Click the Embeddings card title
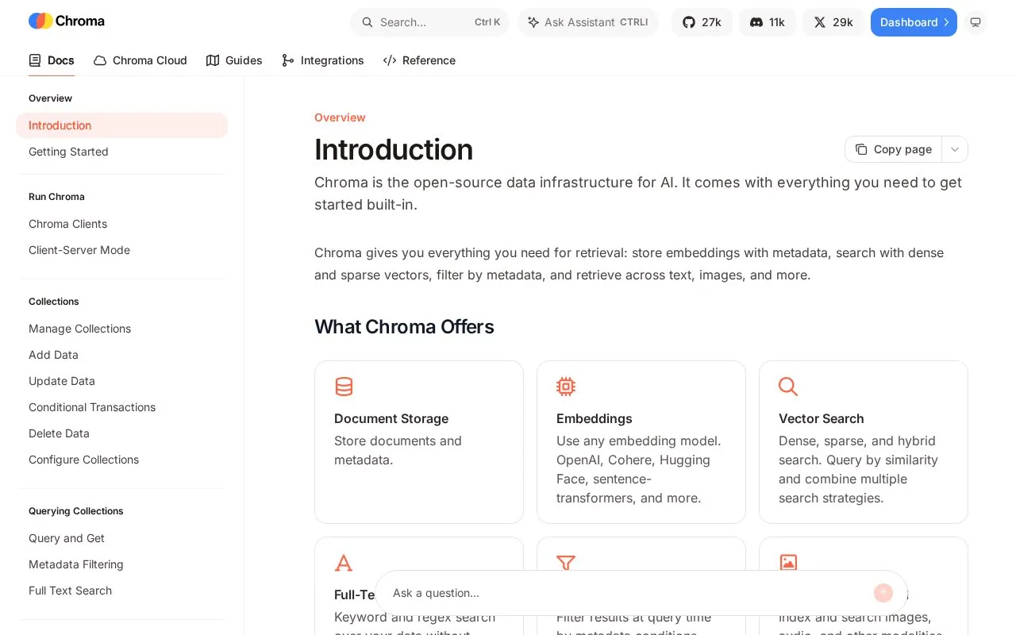1016x635 pixels. [595, 418]
